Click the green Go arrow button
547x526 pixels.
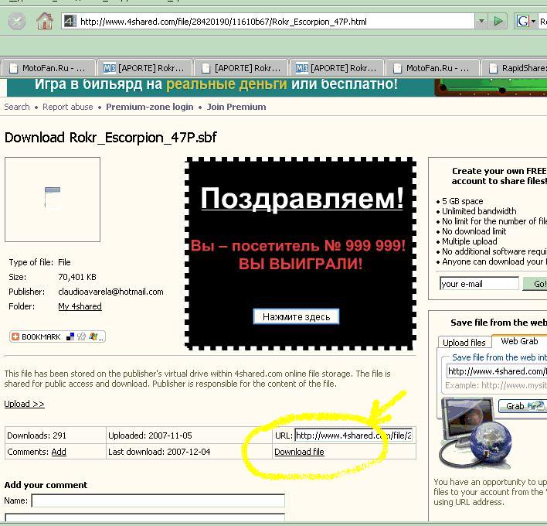pos(498,22)
